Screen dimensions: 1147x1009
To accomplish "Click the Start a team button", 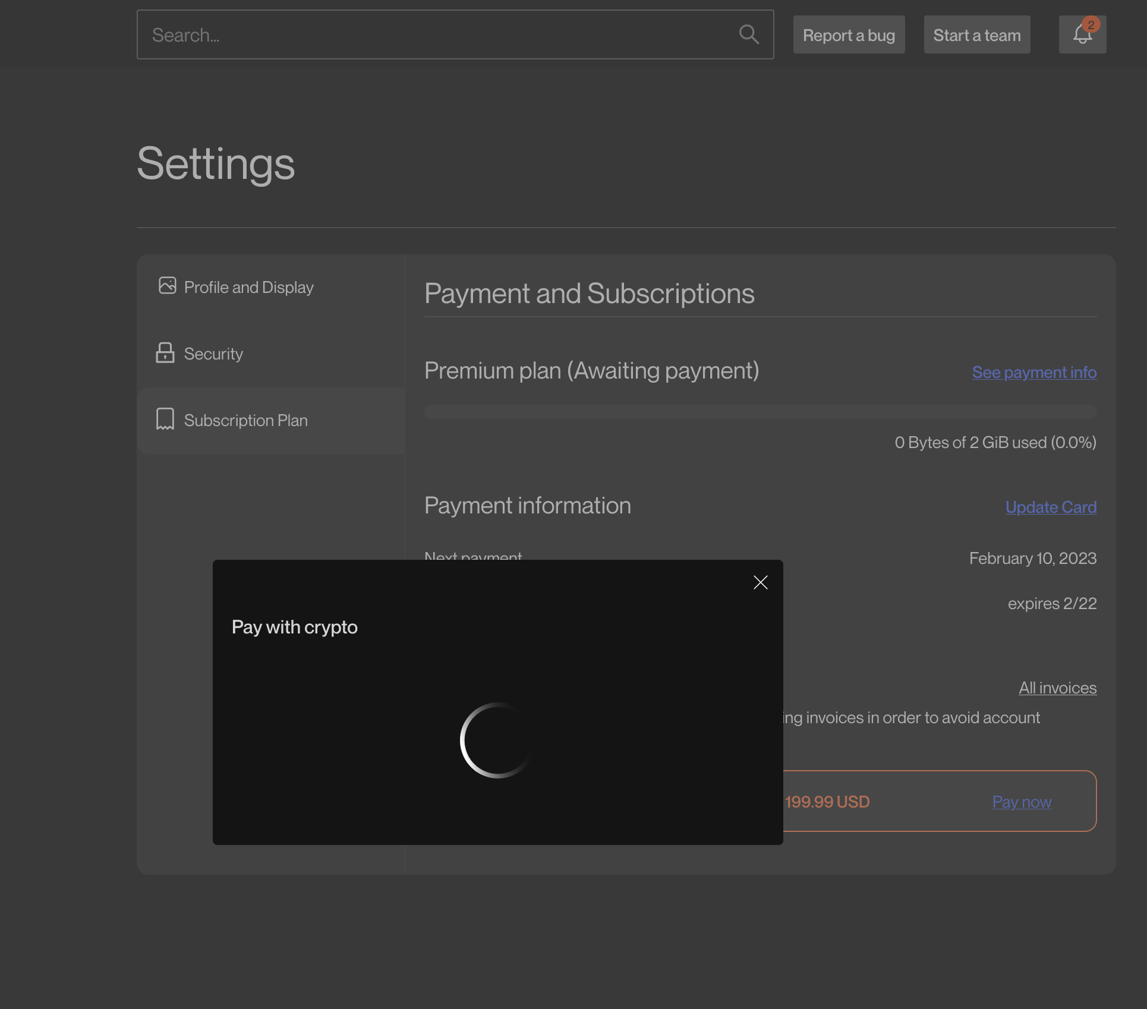I will pyautogui.click(x=976, y=34).
